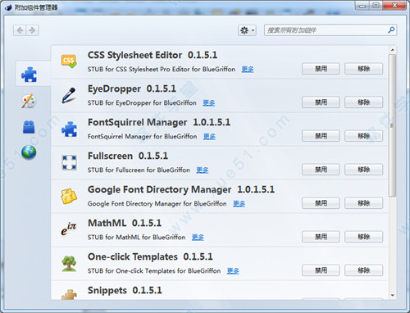Select the CSS Stylesheet Editor icon
This screenshot has height=313, width=410.
(69, 61)
